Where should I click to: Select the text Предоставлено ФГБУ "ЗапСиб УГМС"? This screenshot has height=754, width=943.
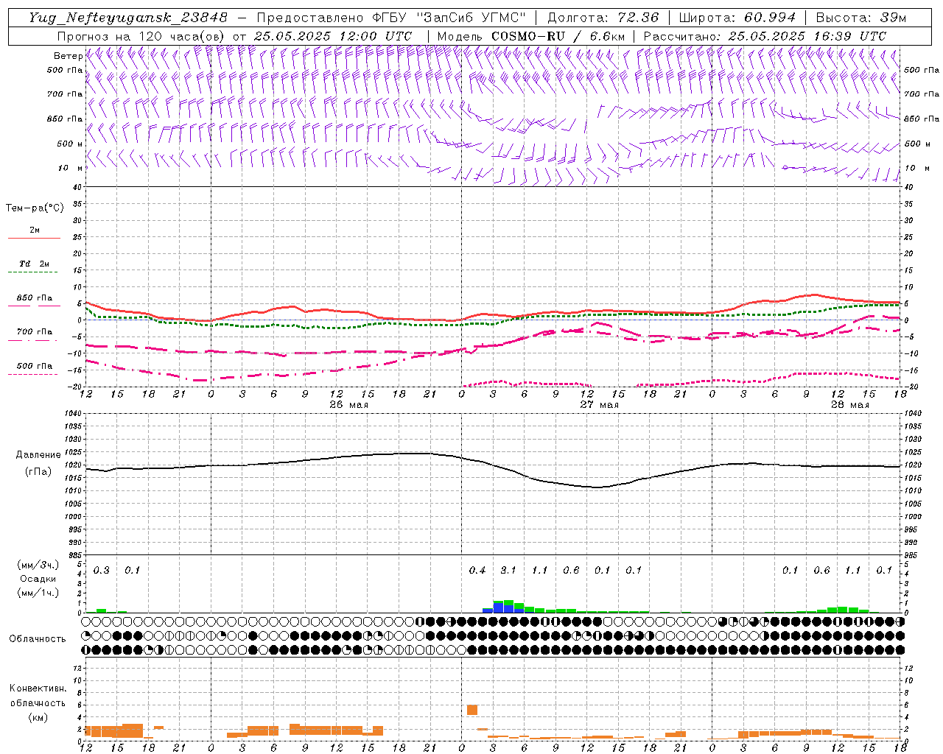pos(391,18)
